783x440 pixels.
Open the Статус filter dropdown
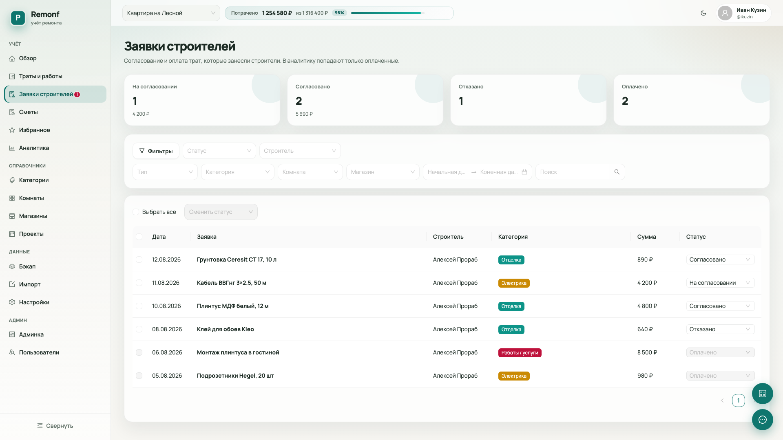click(219, 151)
